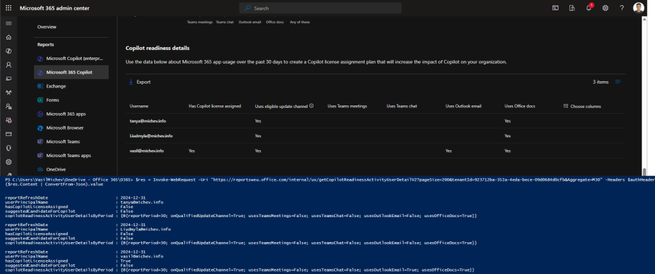Collapse the navigation menu hamburger icon
This screenshot has height=274, width=655.
click(x=8, y=23)
